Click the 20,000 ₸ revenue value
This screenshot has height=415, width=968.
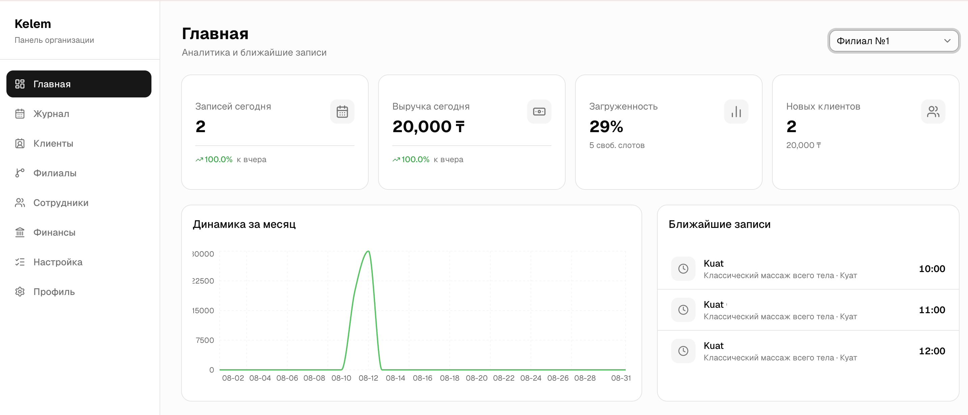coord(428,126)
